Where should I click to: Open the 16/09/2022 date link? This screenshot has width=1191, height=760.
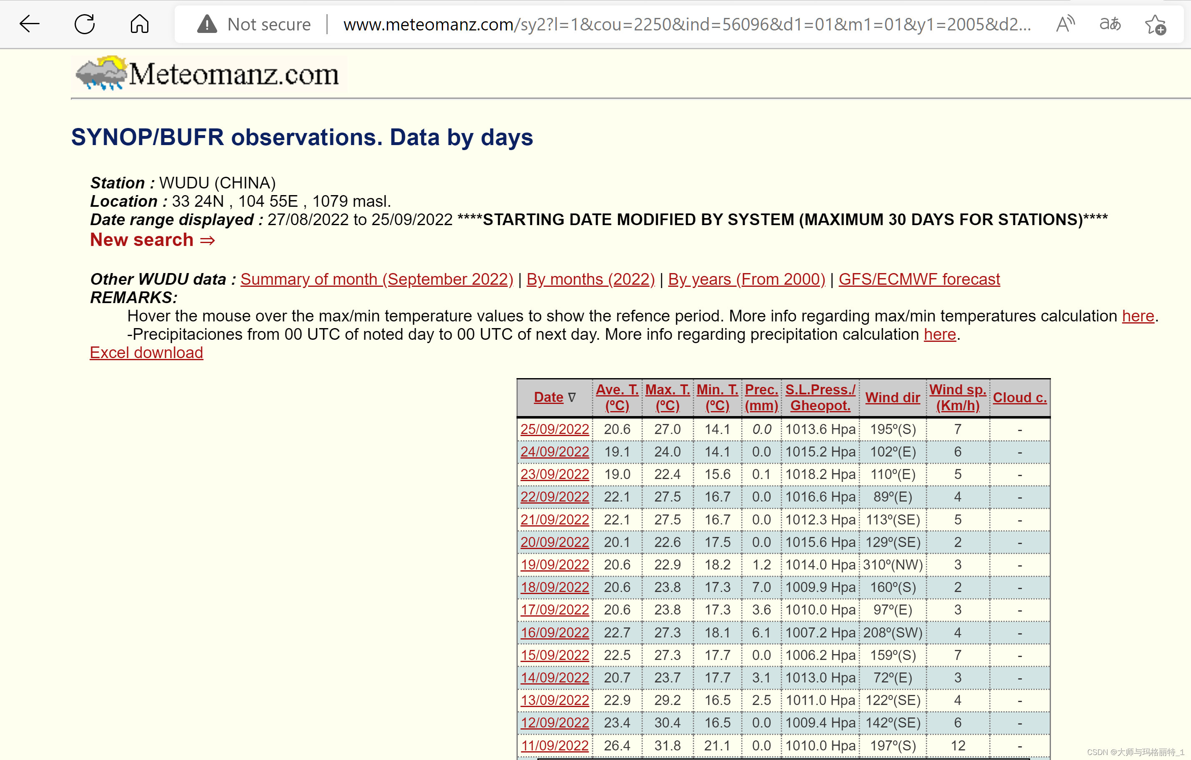(554, 632)
